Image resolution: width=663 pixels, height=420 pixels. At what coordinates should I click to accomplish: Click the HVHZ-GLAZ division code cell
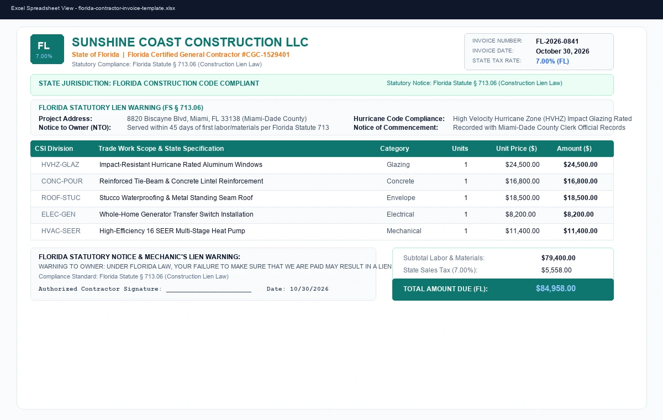pos(60,165)
